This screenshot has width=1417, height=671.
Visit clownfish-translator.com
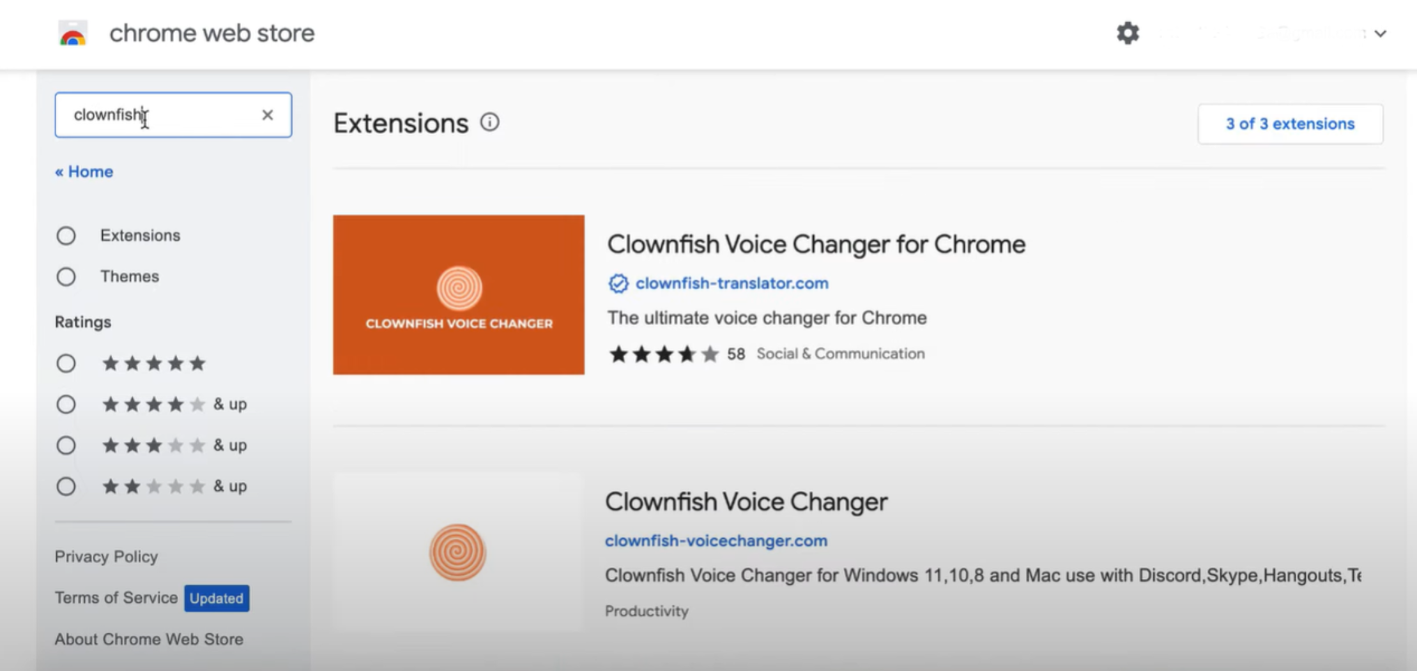click(731, 283)
